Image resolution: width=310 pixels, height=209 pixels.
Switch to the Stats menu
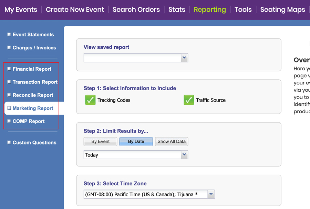[177, 10]
